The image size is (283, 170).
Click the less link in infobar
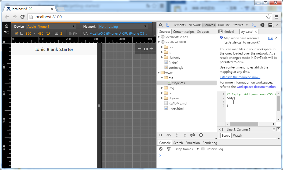click(271, 38)
